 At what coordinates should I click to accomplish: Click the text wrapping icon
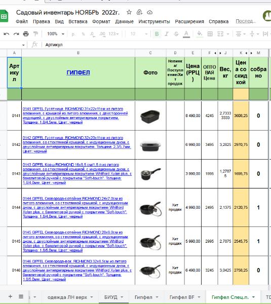[x=265, y=34]
